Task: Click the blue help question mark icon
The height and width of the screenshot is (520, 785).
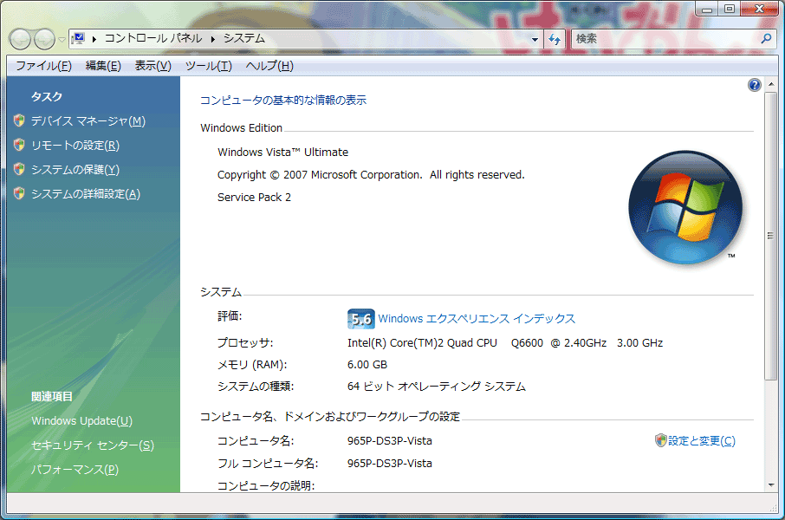Action: 755,85
